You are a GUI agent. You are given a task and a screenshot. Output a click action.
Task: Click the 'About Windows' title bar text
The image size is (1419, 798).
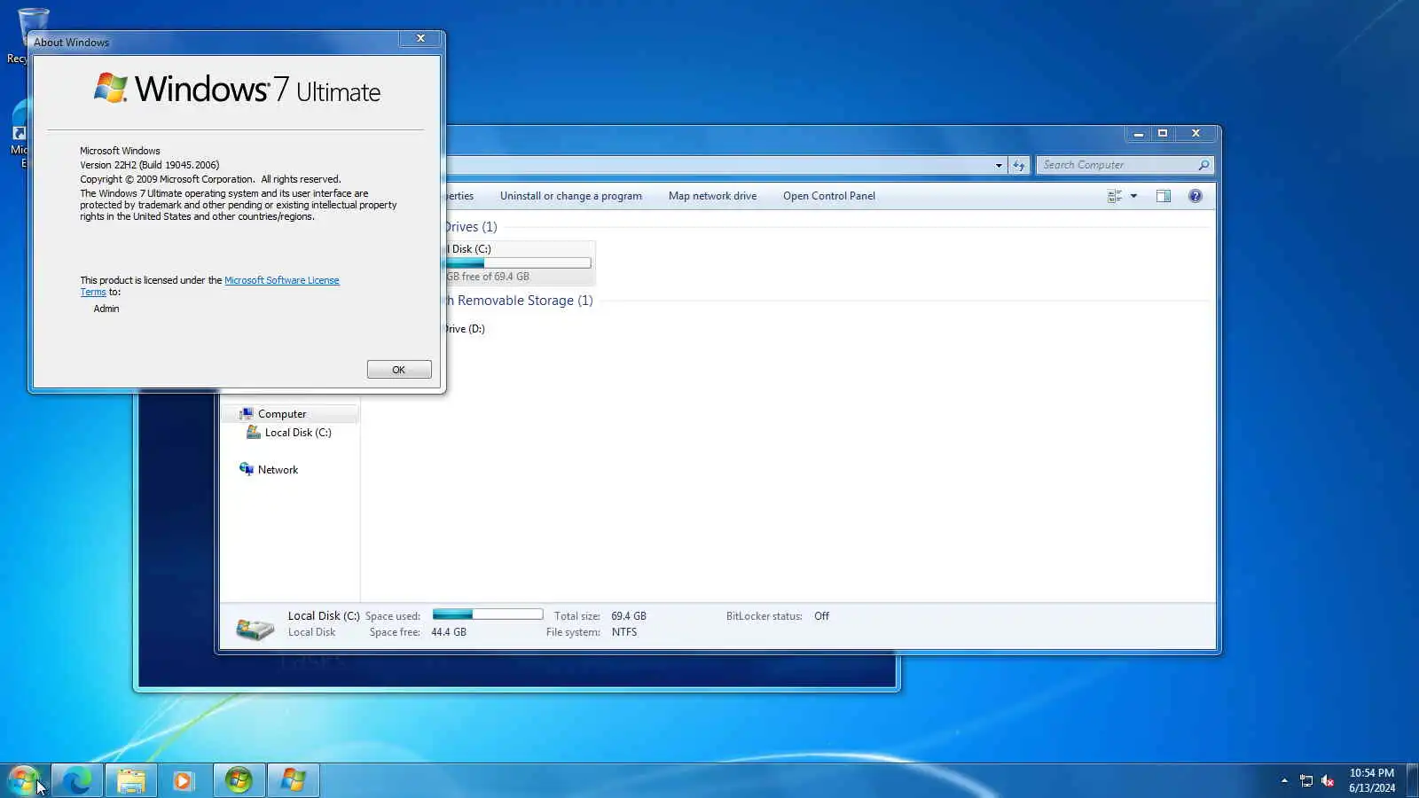click(x=72, y=43)
